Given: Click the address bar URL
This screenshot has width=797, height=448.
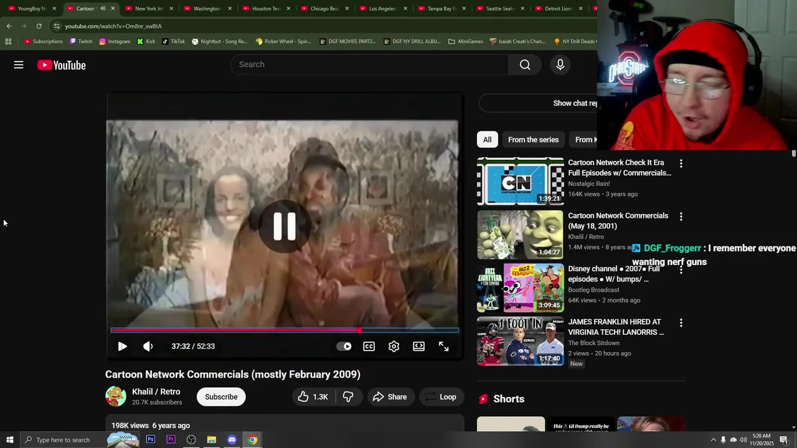Looking at the screenshot, I should (113, 26).
